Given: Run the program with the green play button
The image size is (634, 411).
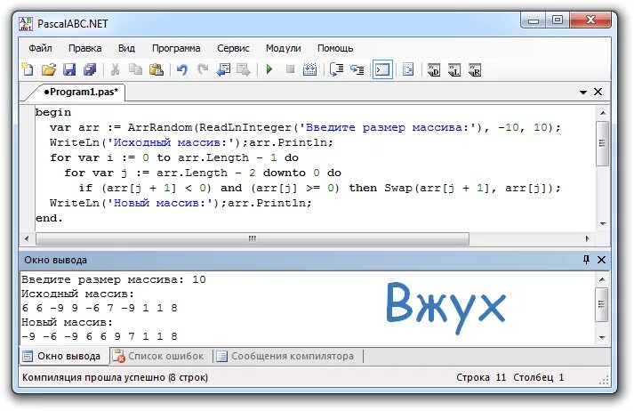Looking at the screenshot, I should click(x=269, y=69).
